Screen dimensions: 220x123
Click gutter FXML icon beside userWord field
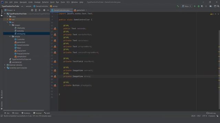55,61
